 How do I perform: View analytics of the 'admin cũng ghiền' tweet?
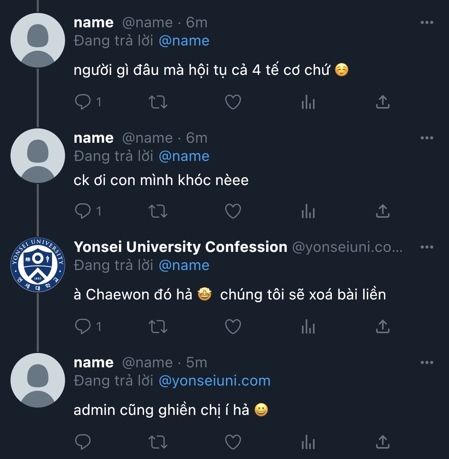(308, 442)
